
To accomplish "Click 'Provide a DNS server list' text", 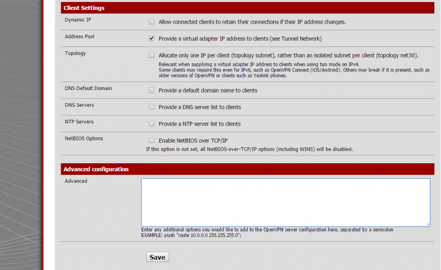I will coord(200,107).
